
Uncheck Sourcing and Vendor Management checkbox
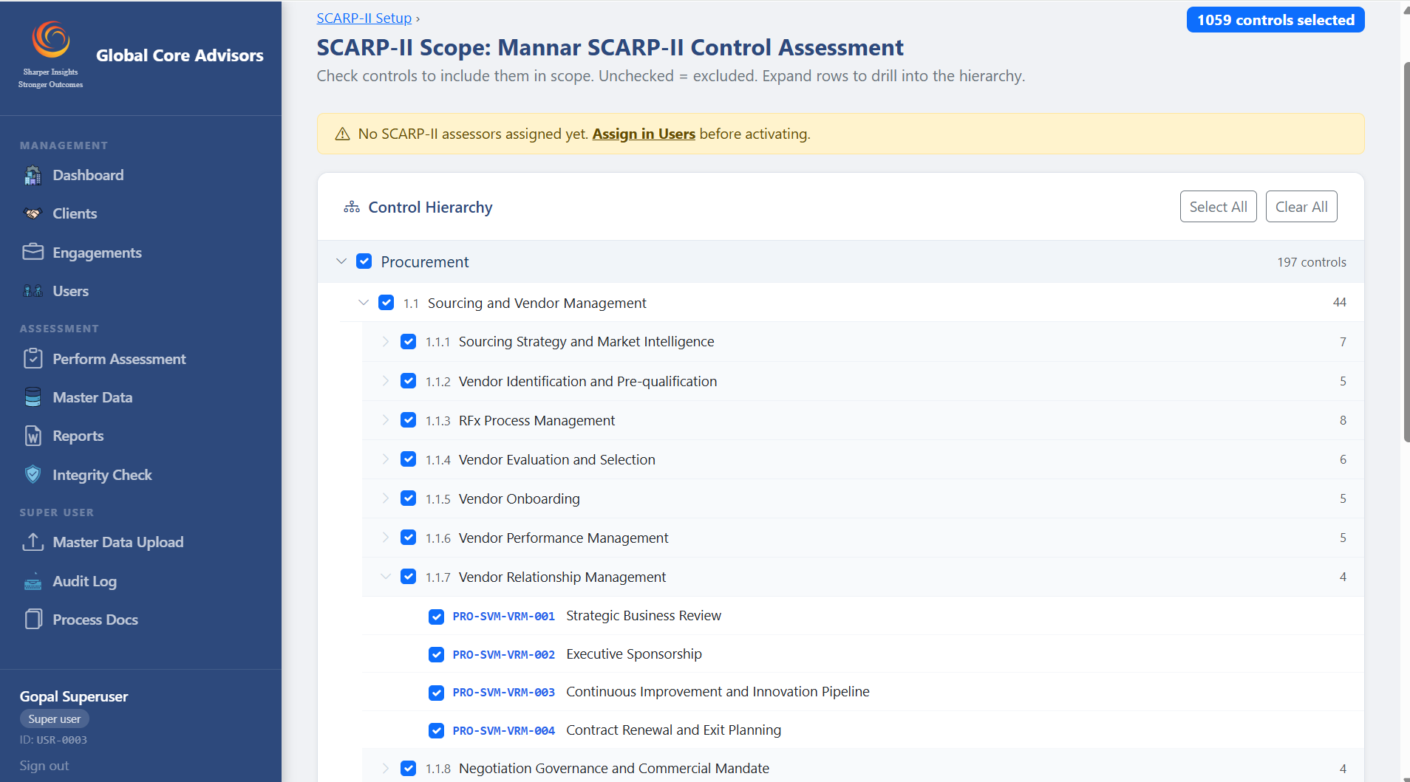point(386,303)
